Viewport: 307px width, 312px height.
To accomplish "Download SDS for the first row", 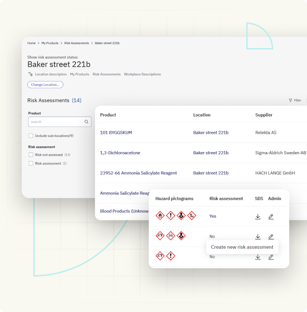I will point(258,216).
